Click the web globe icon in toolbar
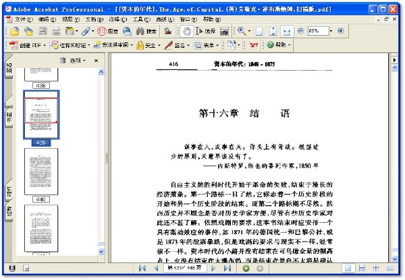 tap(127, 31)
